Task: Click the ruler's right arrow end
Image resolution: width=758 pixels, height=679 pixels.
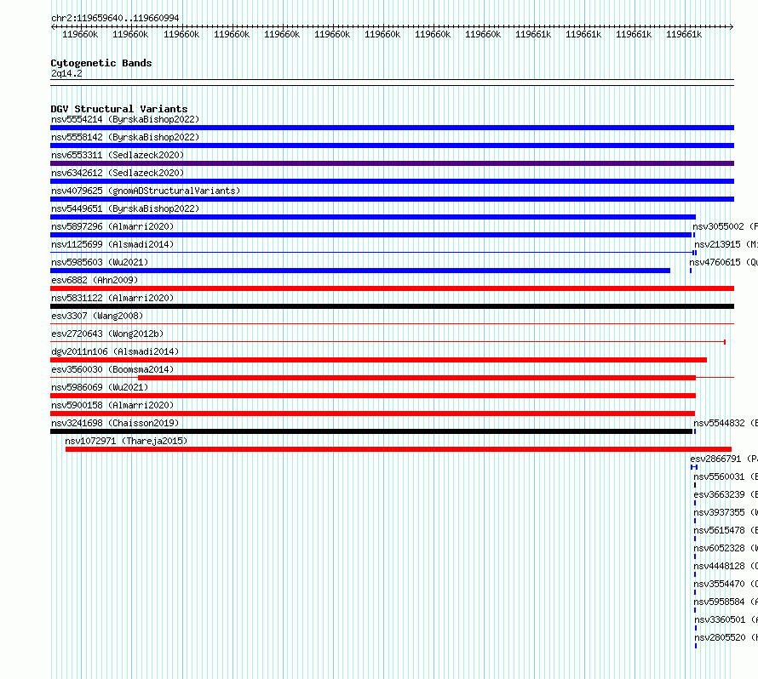Action: click(x=732, y=27)
